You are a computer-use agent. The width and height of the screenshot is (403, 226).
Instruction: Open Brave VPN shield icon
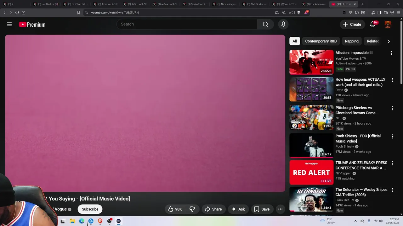click(x=392, y=13)
